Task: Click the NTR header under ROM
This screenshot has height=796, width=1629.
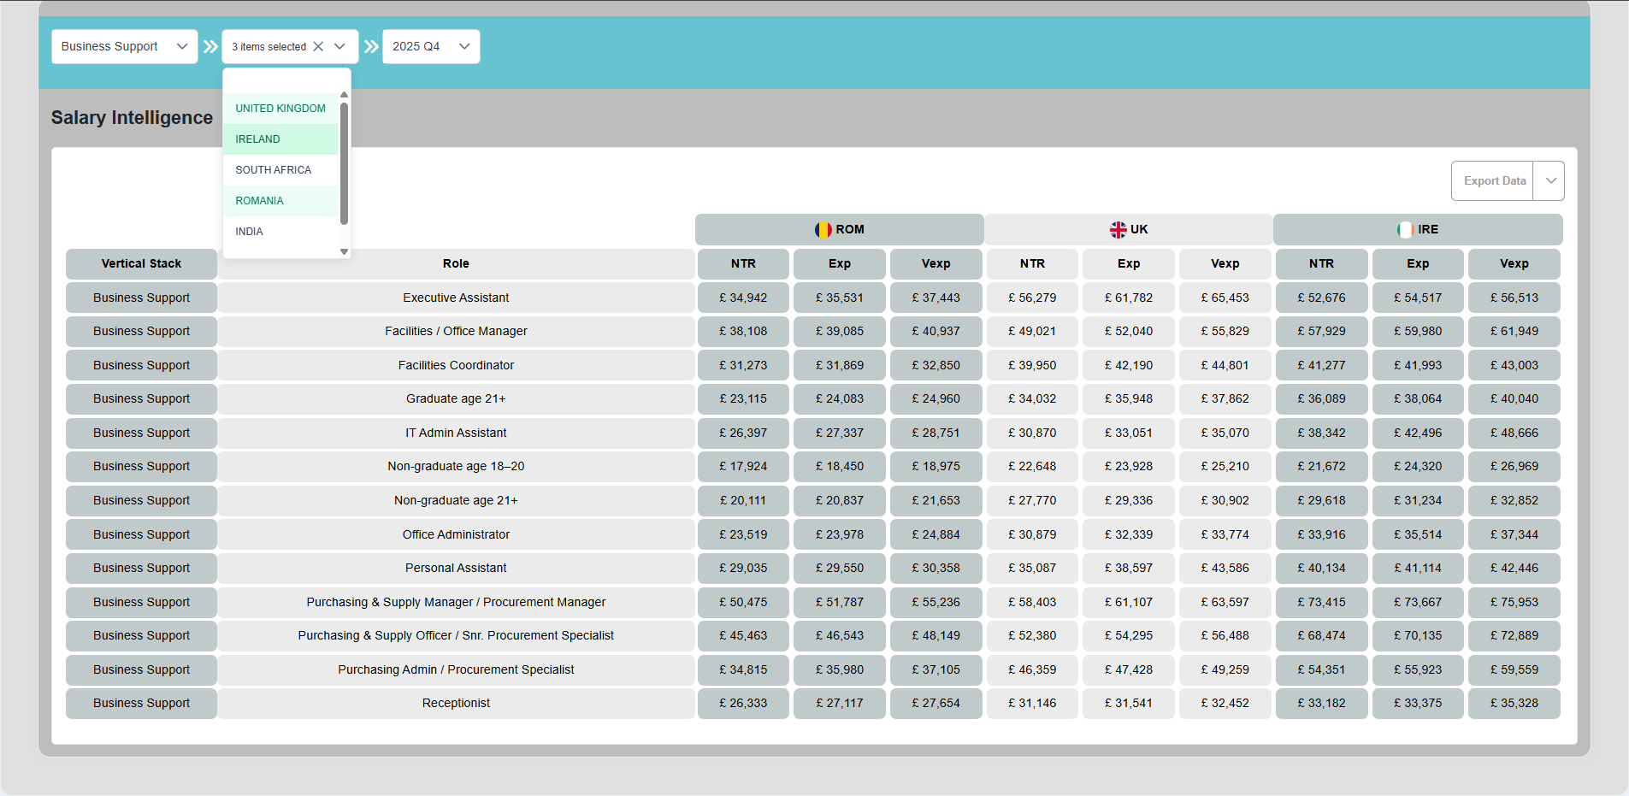Action: [743, 264]
